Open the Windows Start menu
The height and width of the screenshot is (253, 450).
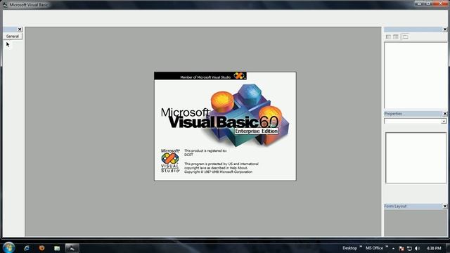(x=8, y=247)
